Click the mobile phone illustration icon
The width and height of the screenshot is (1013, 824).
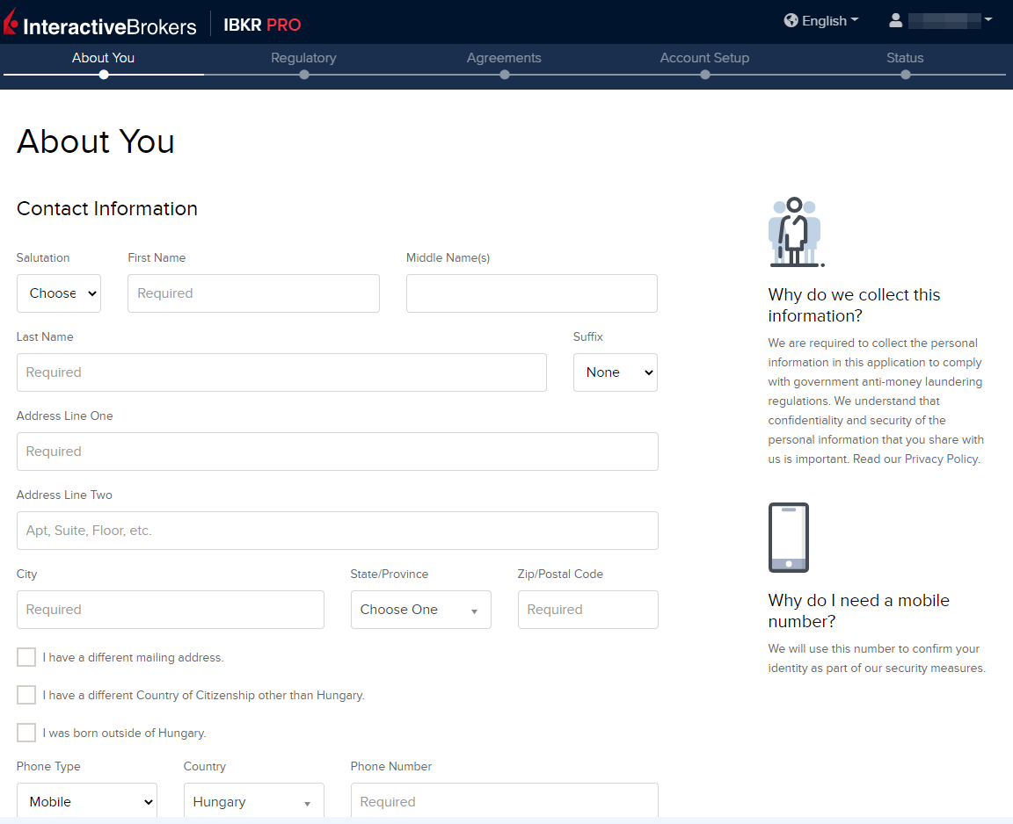click(788, 538)
